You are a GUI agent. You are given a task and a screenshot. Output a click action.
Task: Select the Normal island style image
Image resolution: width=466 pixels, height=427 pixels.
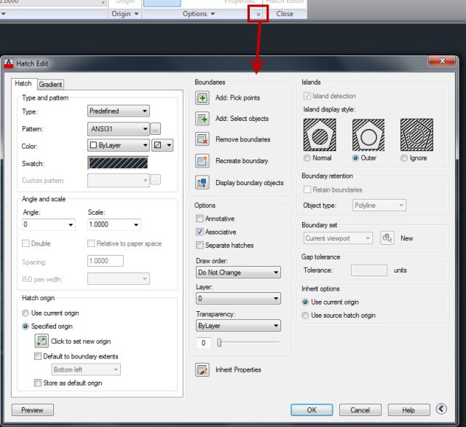tap(320, 135)
